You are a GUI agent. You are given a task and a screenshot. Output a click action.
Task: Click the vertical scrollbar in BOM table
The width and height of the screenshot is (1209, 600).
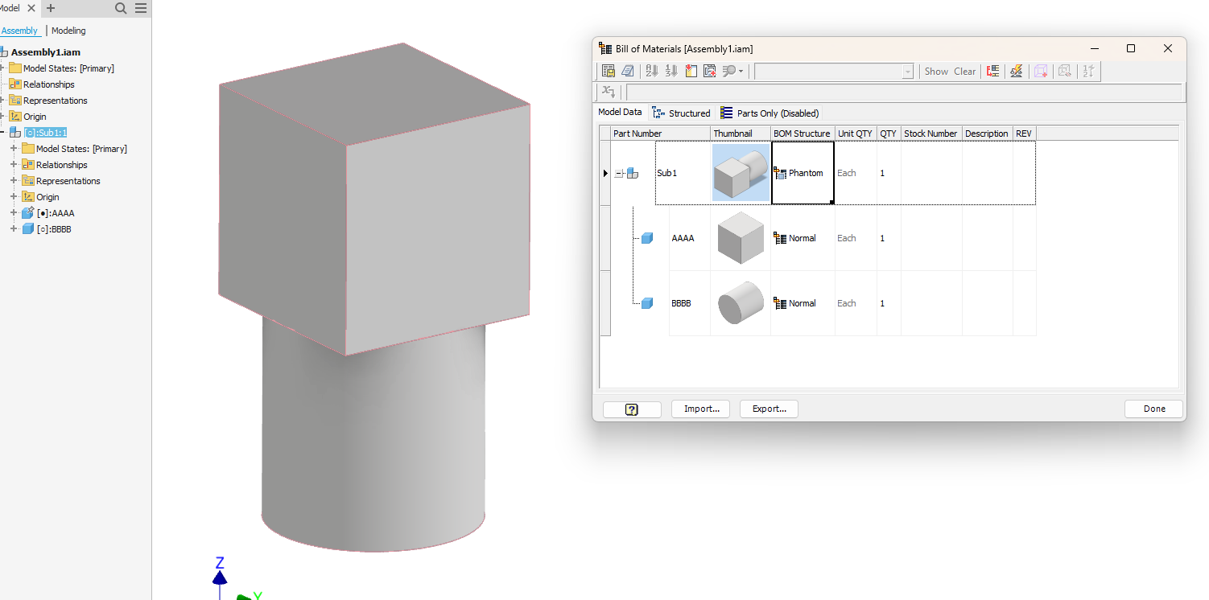pyautogui.click(x=604, y=241)
